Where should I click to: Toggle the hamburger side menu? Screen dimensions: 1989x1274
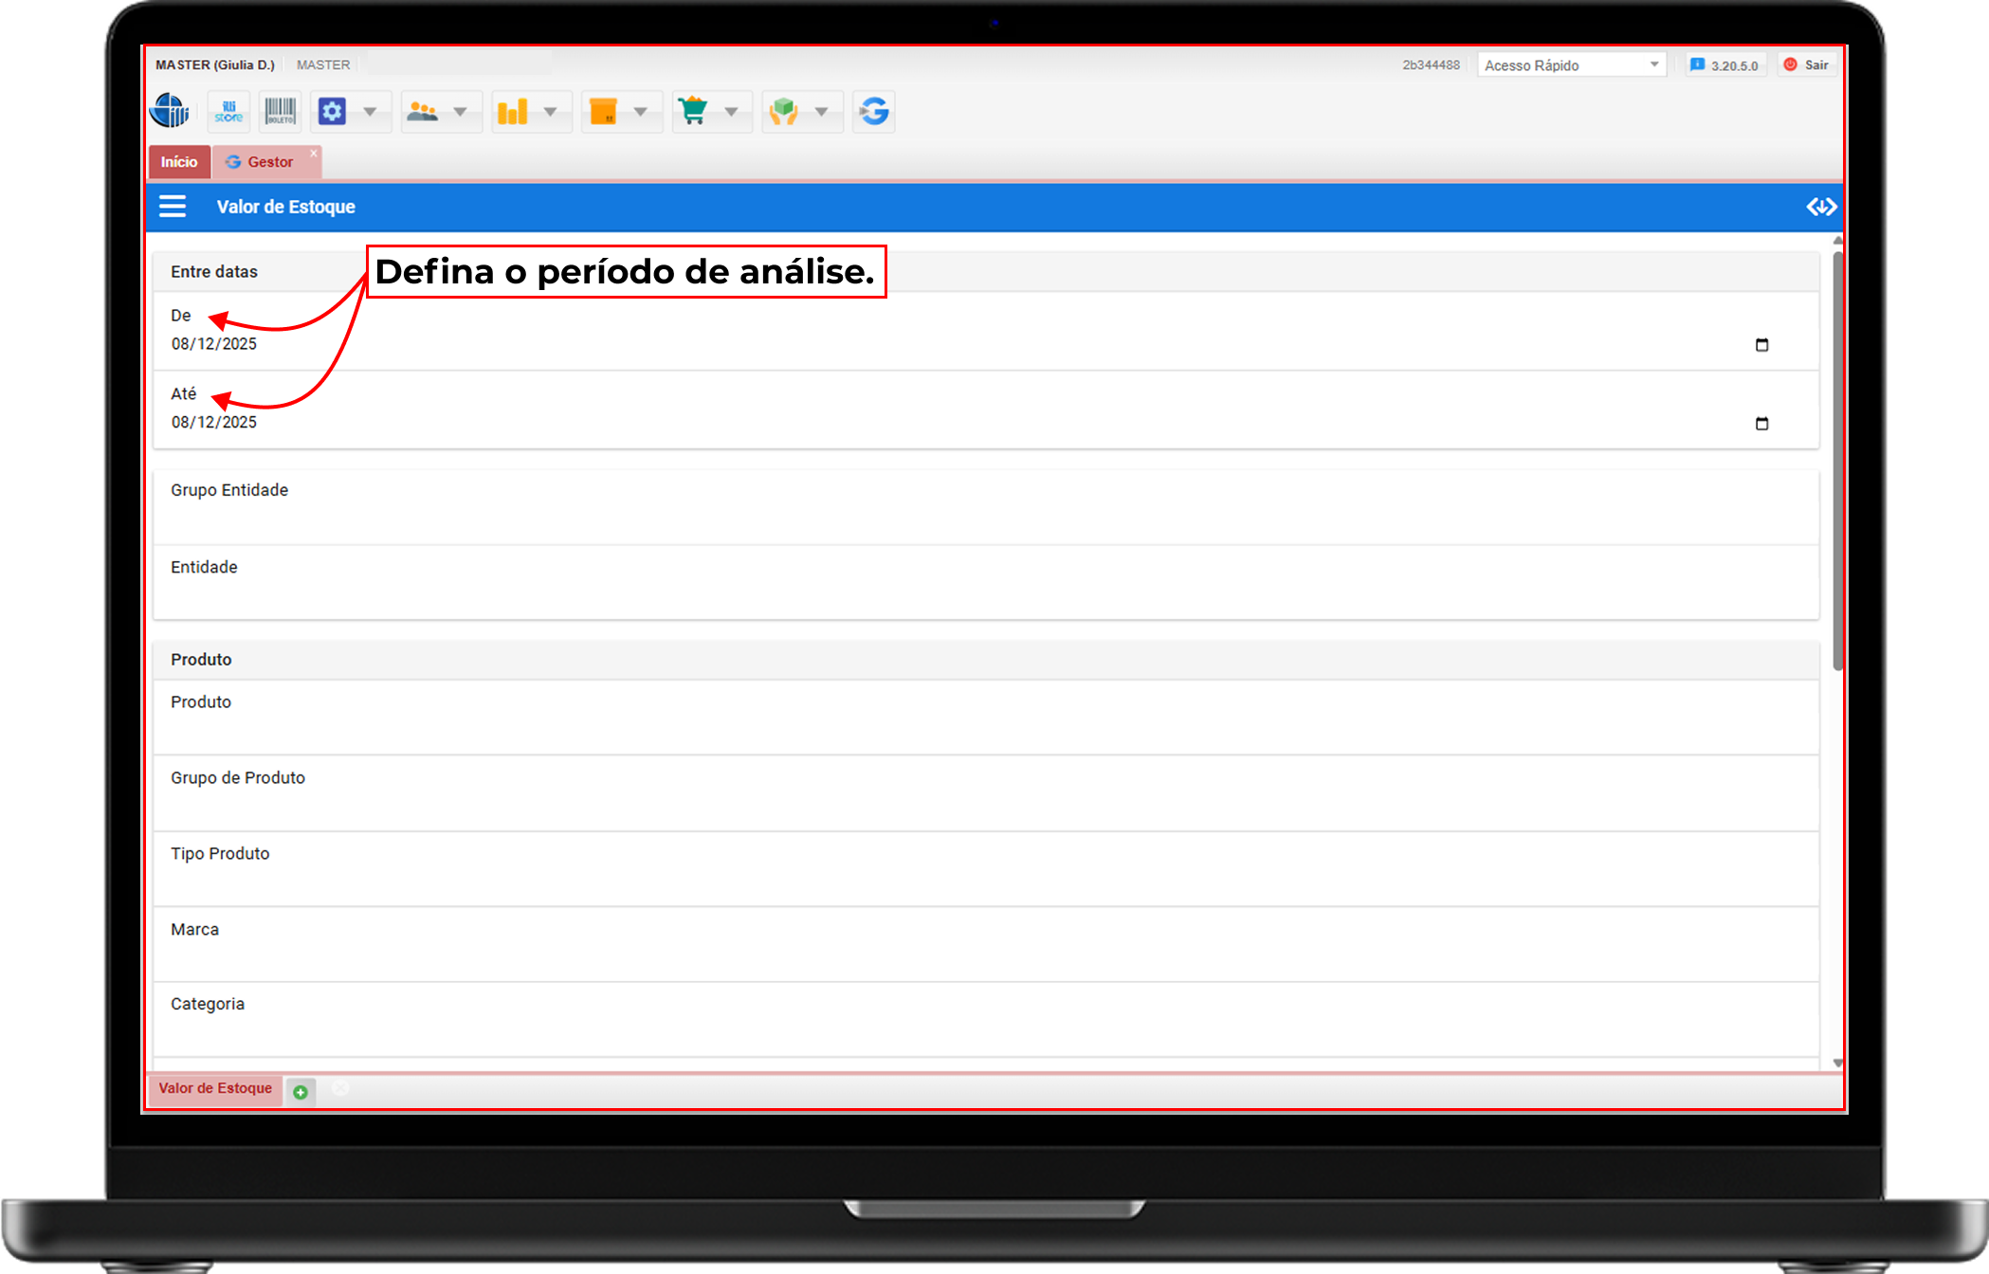click(173, 207)
